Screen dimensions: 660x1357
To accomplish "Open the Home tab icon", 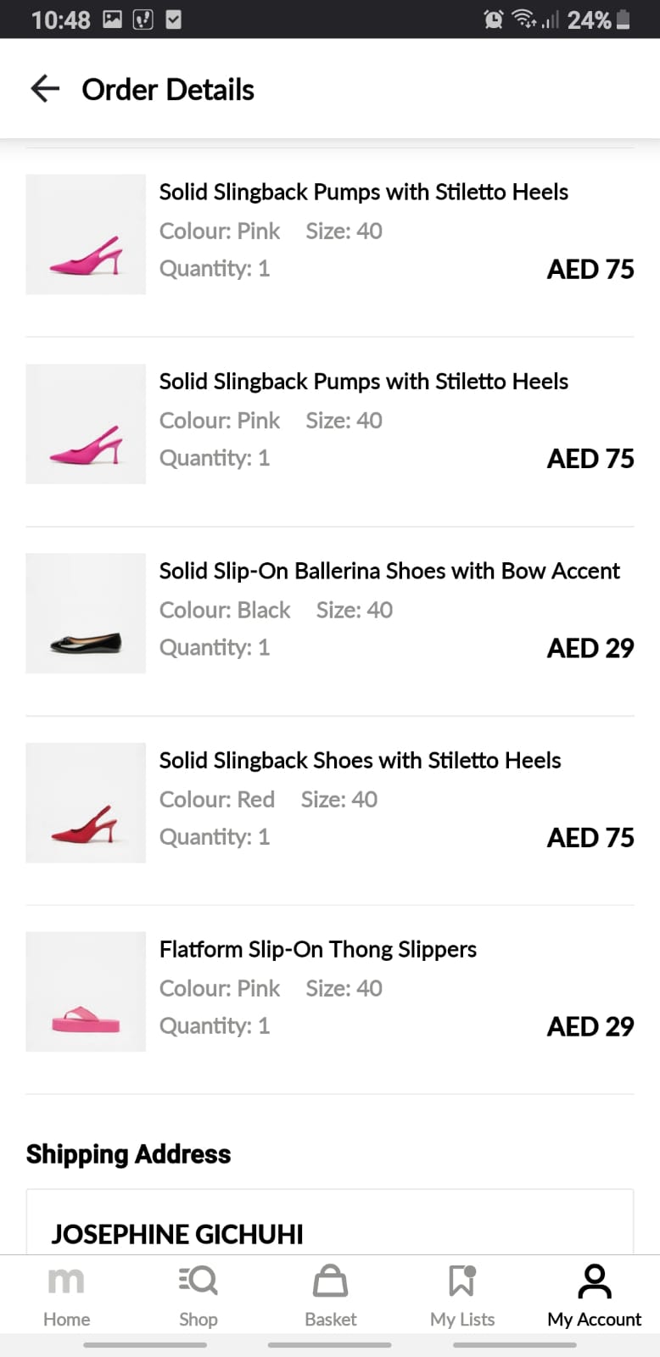I will pos(66,1282).
